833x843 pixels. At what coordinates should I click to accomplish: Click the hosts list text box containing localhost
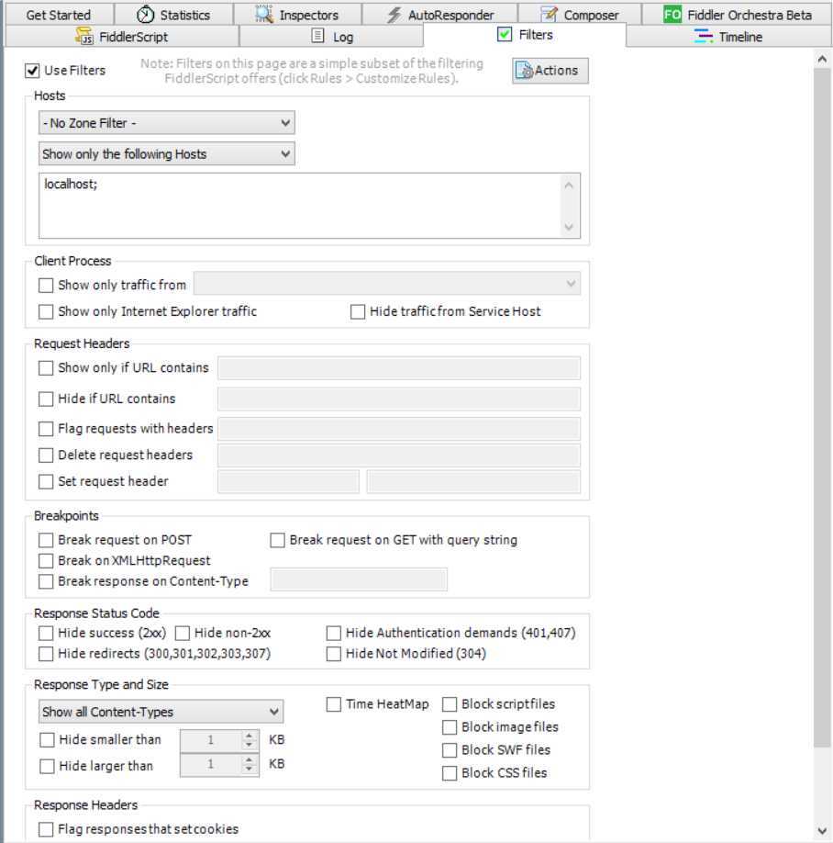point(309,206)
